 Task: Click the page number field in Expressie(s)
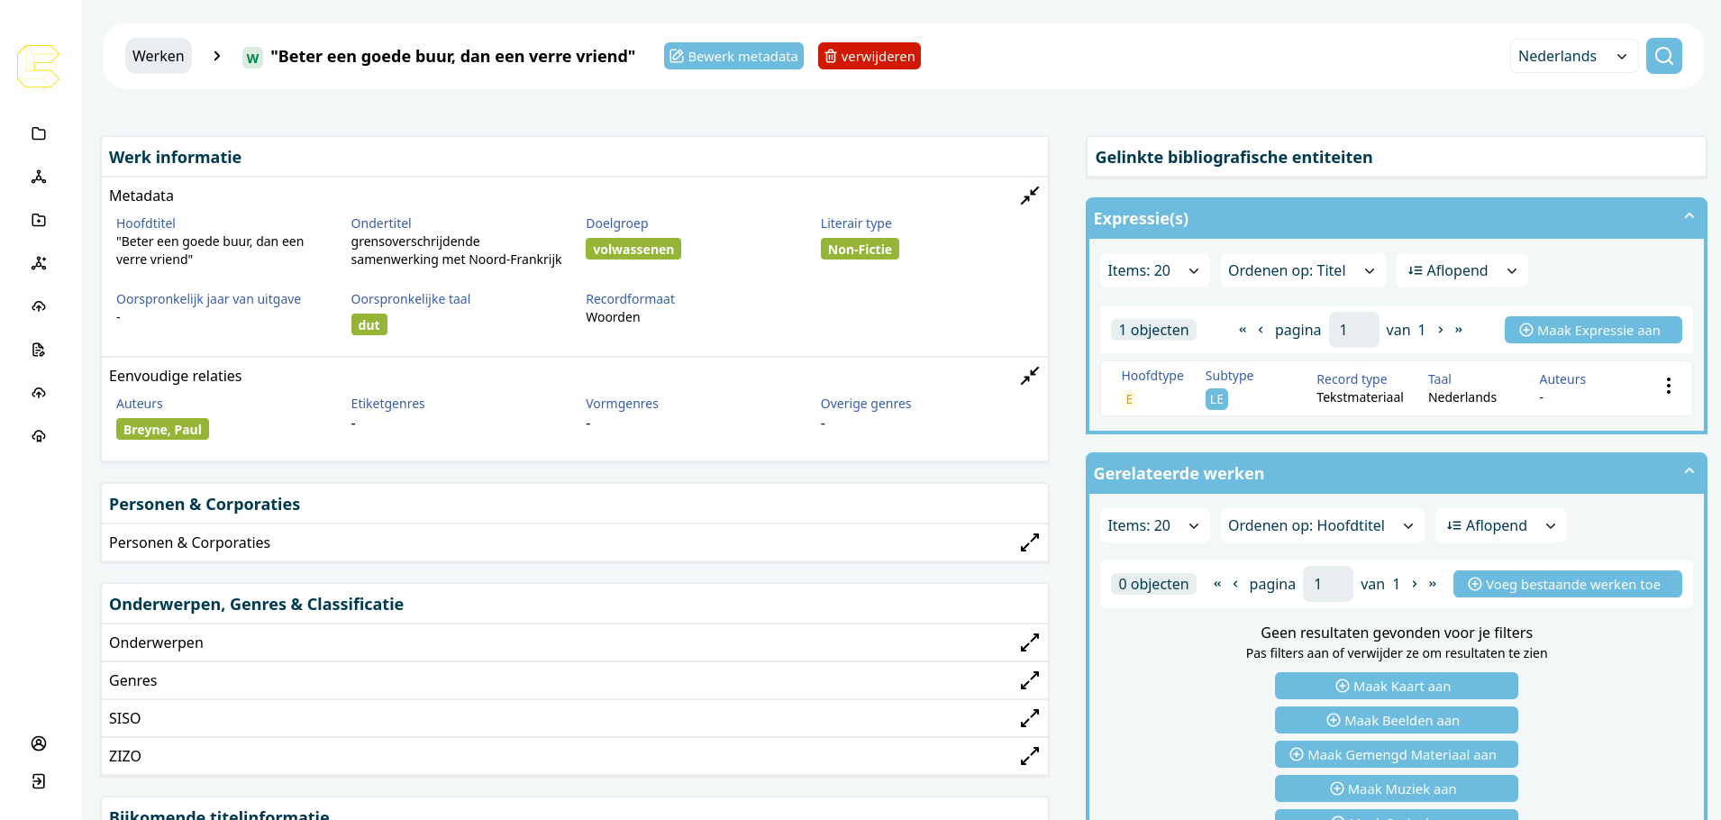1352,330
